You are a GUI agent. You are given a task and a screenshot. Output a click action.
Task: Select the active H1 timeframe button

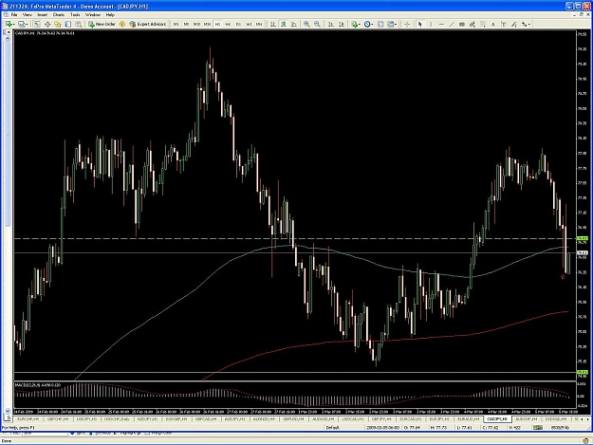click(x=217, y=24)
